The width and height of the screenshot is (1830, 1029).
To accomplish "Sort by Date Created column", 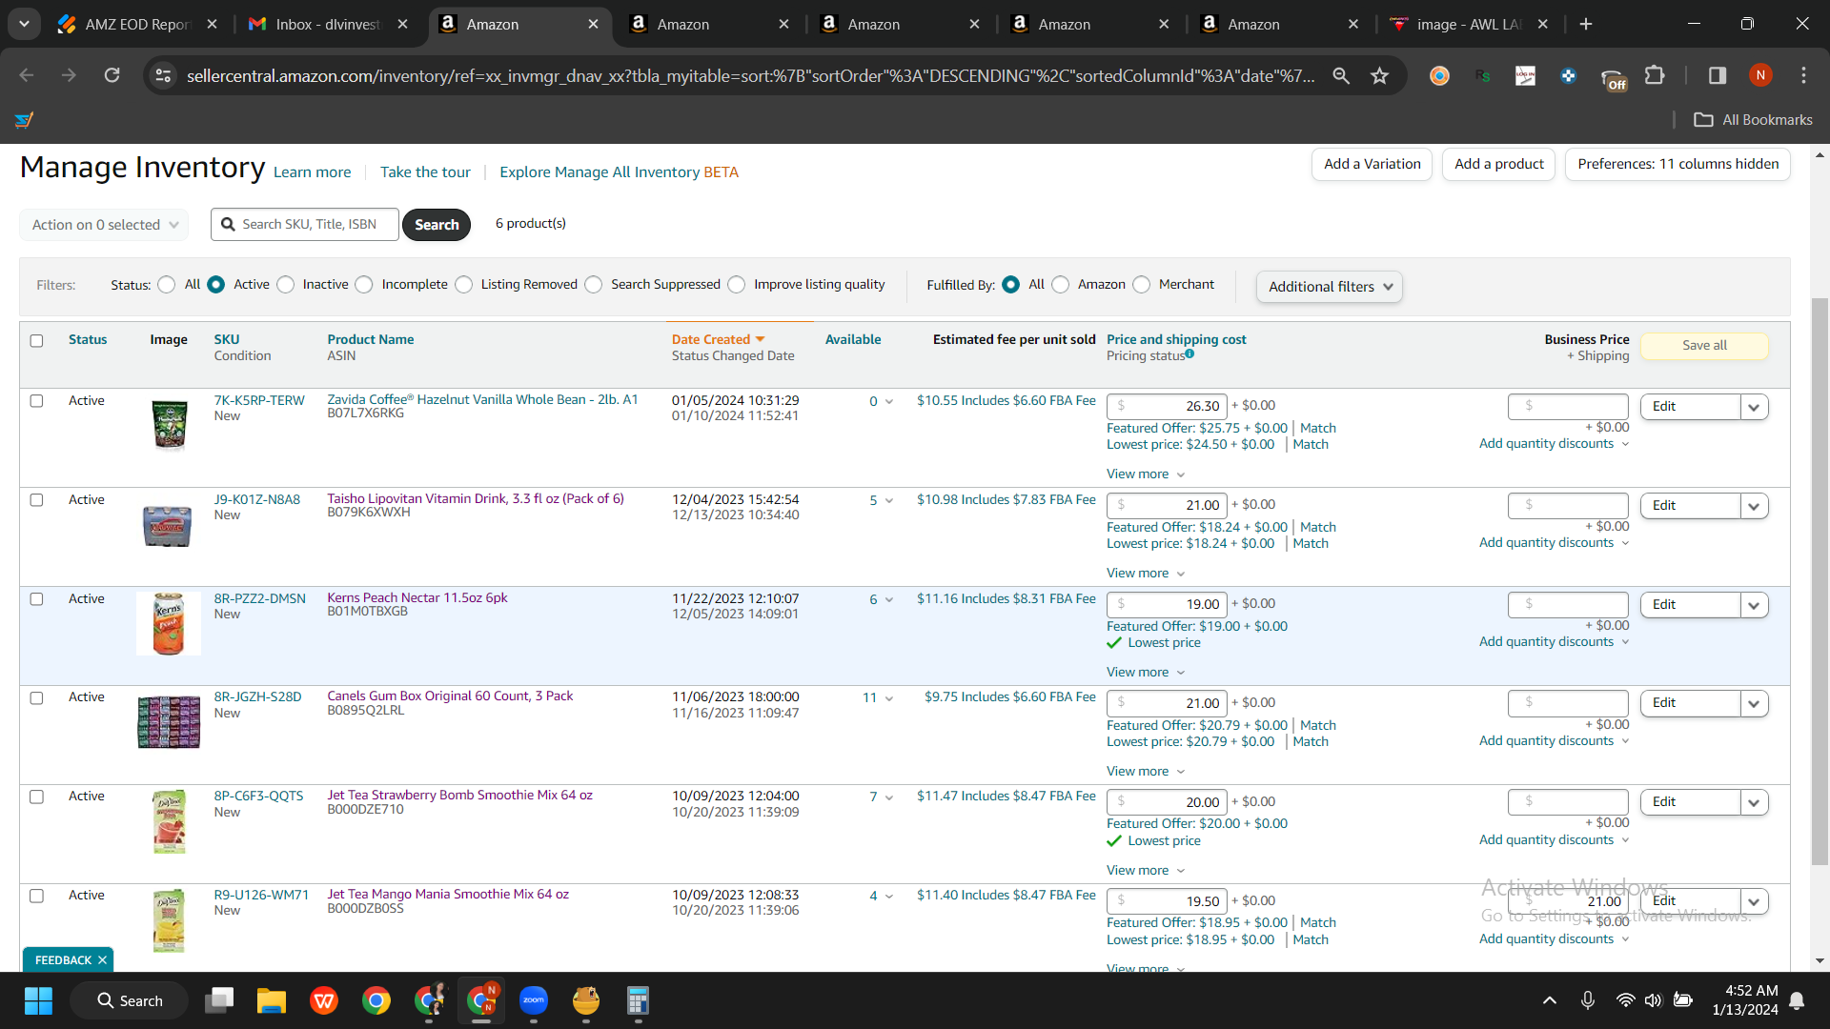I will coord(718,339).
